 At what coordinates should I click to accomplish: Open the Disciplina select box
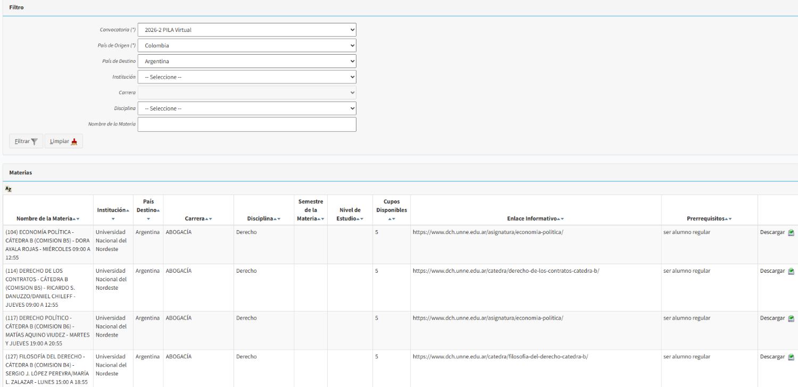click(247, 108)
